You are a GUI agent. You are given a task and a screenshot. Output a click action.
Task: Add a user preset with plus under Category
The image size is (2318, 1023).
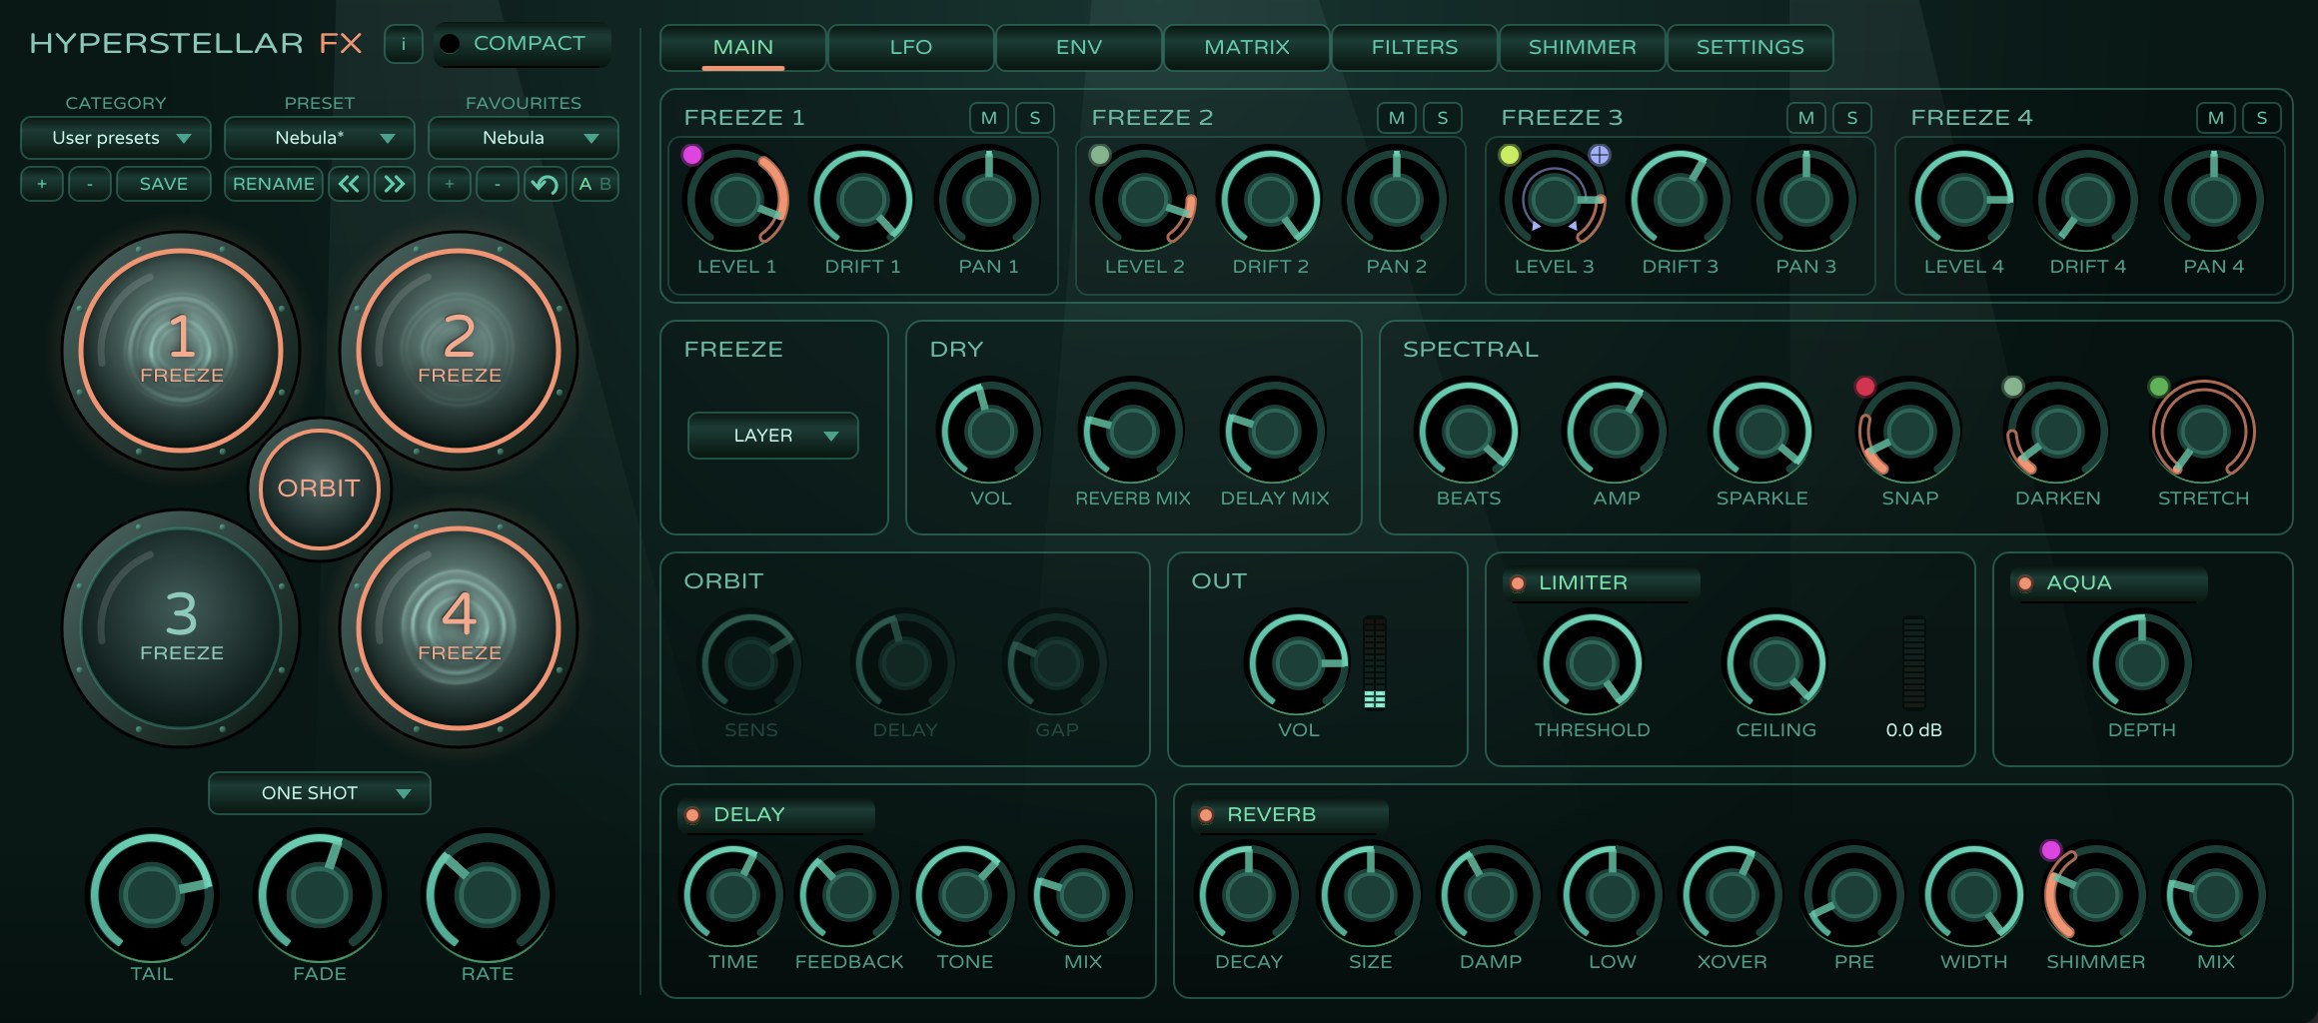pos(42,184)
